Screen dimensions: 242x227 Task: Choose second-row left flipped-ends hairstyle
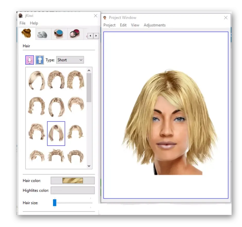[37, 106]
